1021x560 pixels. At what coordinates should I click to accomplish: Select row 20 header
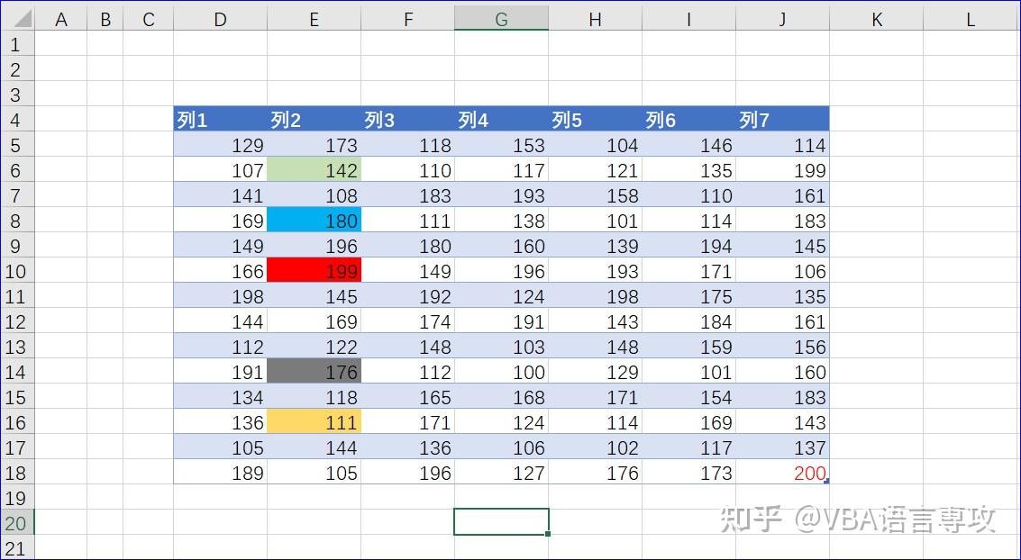[16, 523]
